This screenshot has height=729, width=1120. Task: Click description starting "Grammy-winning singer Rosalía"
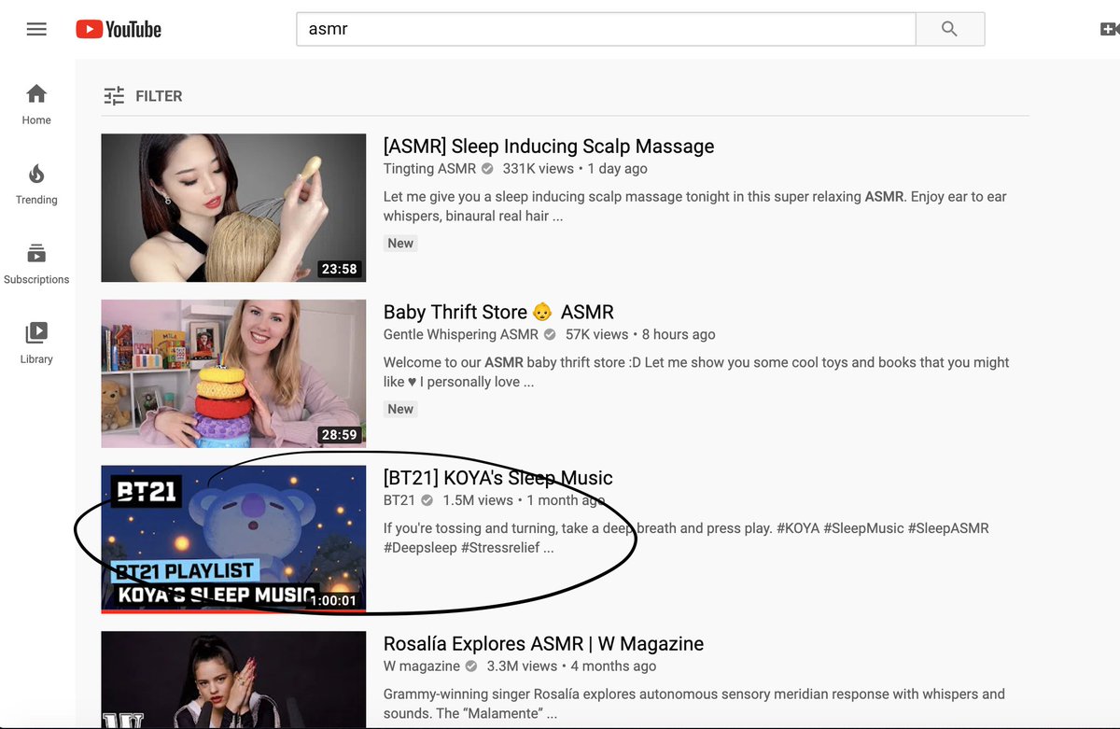[694, 704]
